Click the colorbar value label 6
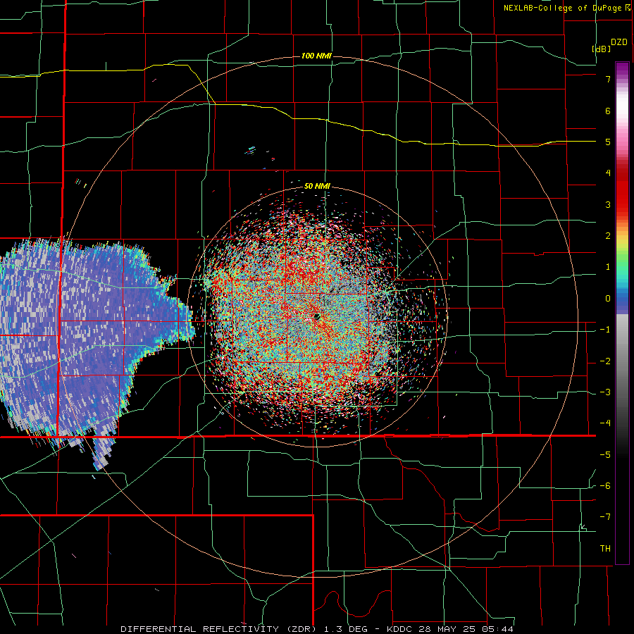Screen dimensions: 634x634 608,111
